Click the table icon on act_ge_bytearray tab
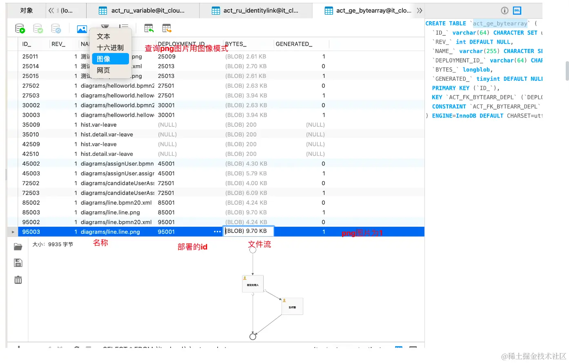Viewport: 569px width, 363px height. point(329,11)
